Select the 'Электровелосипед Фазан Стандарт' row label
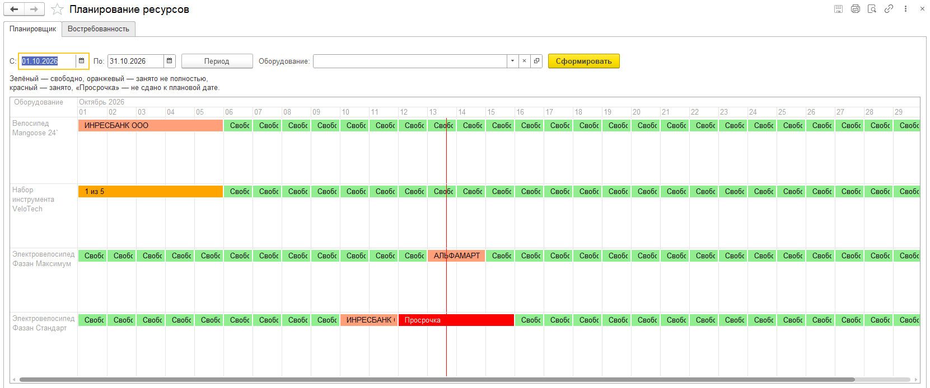930x388 pixels. [43, 323]
